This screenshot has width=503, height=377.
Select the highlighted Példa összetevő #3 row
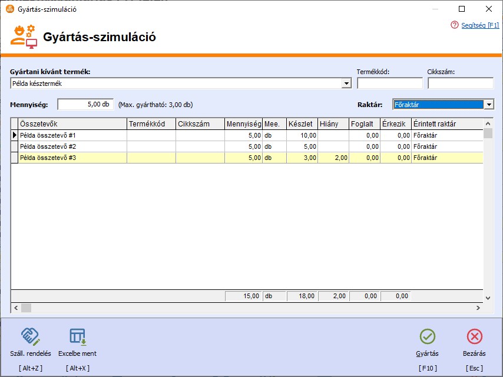pyautogui.click(x=72, y=158)
